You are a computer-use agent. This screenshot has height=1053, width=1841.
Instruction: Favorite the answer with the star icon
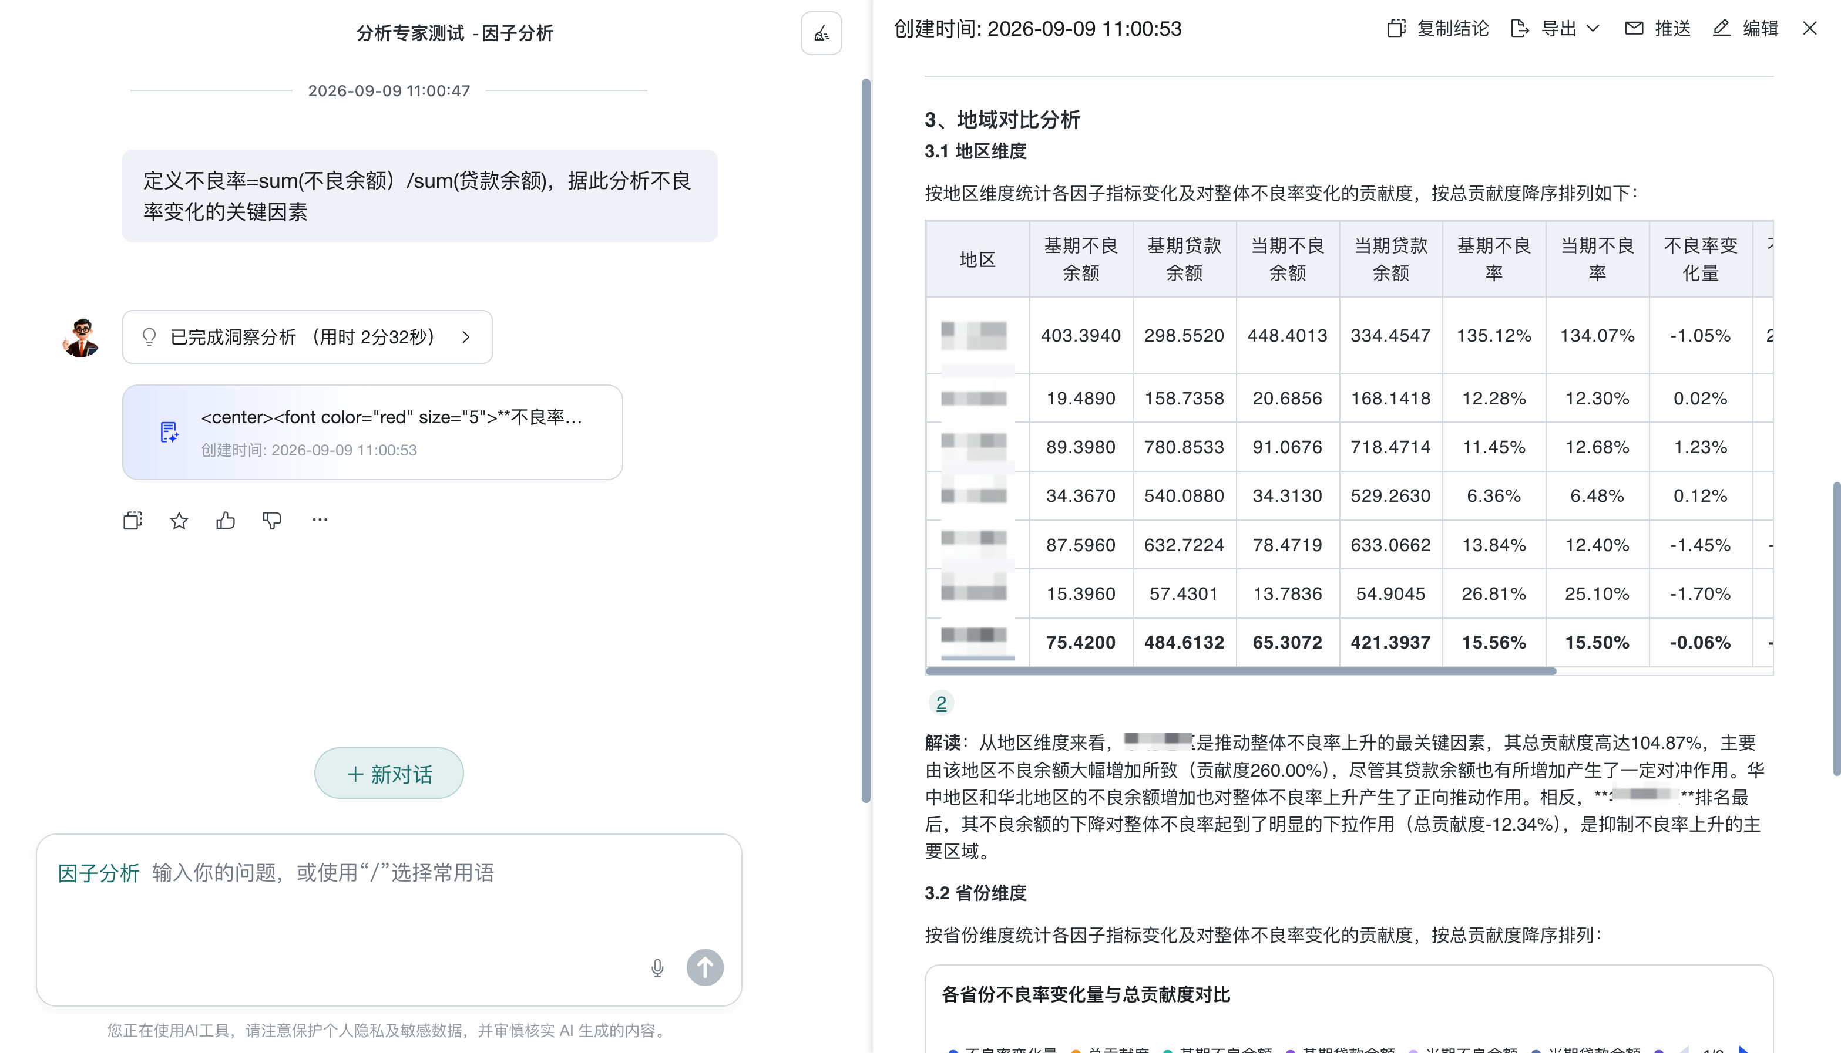pos(179,520)
